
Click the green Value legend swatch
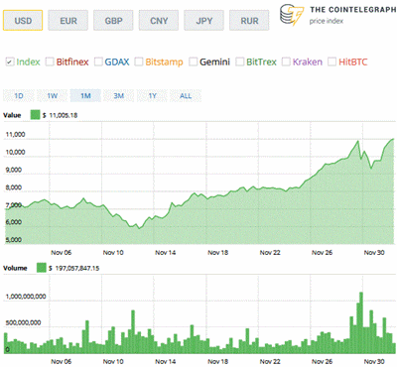(x=35, y=115)
